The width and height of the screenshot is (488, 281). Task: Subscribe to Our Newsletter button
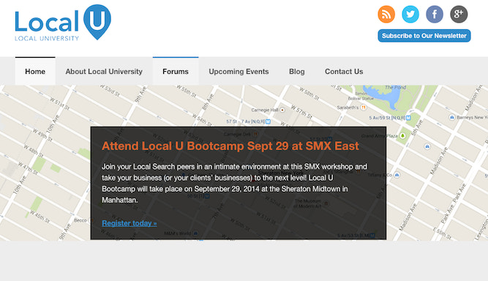424,36
